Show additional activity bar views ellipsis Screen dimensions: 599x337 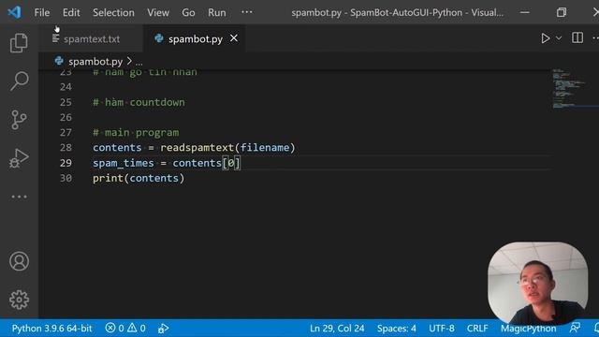coord(19,197)
